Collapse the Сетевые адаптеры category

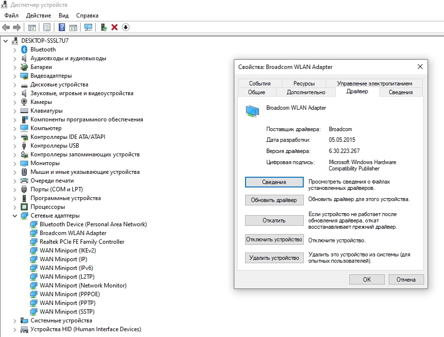(15, 216)
